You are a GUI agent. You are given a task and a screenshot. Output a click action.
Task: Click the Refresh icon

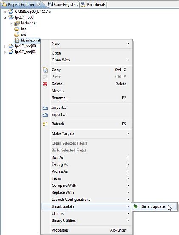(x=45, y=124)
